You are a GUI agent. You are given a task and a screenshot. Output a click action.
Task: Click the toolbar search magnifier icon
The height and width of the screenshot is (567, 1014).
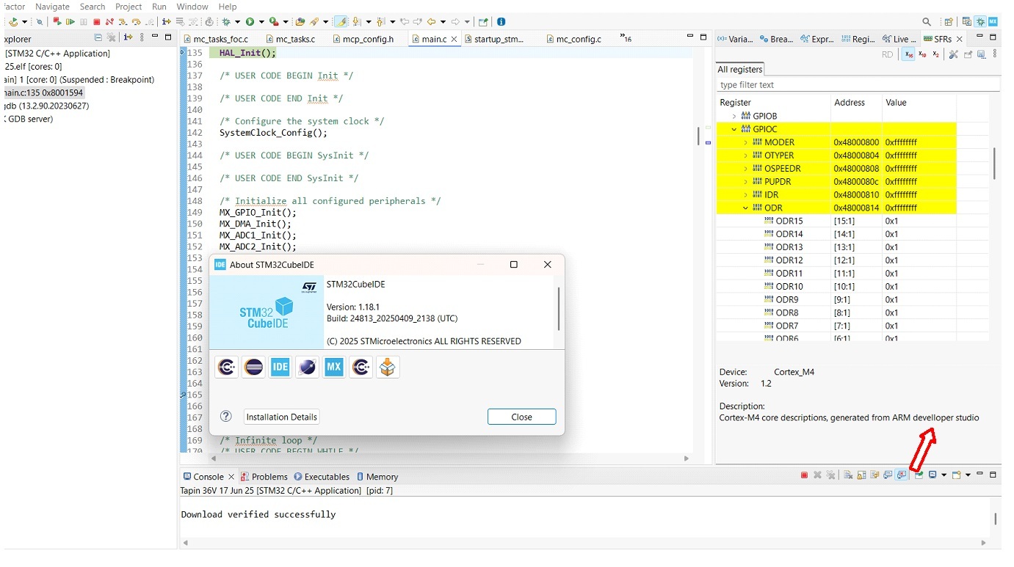click(927, 22)
